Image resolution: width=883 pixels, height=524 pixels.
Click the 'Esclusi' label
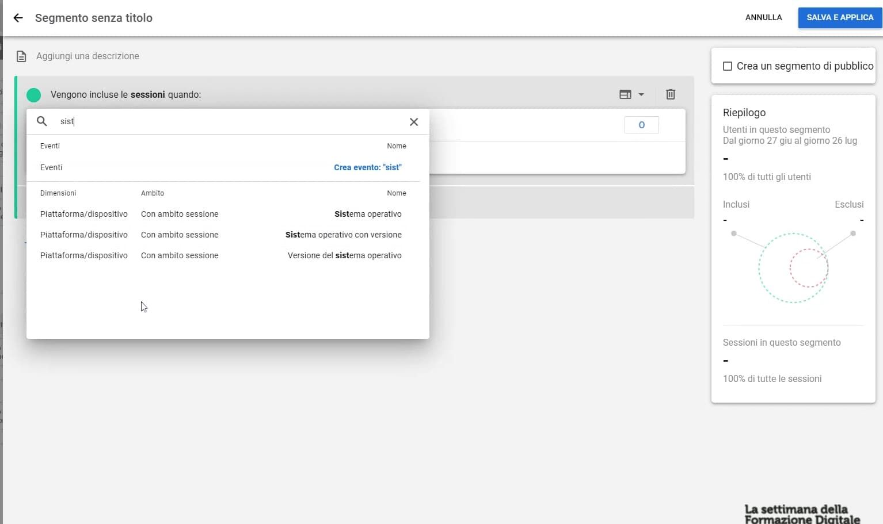tap(849, 204)
